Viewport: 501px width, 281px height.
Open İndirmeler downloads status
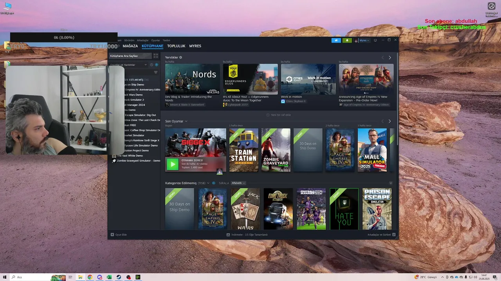click(x=247, y=235)
